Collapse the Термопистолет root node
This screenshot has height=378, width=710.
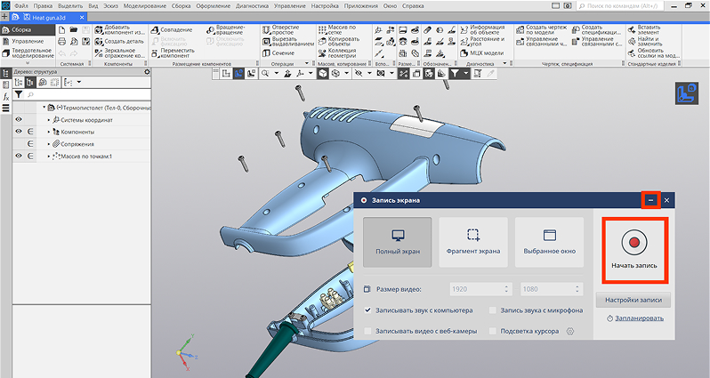(x=44, y=108)
